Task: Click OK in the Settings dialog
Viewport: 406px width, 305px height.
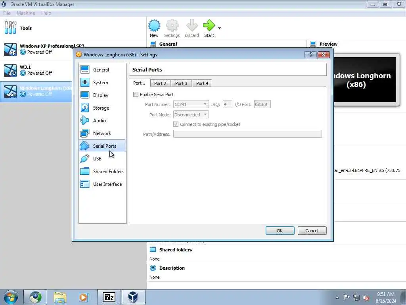Action: pyautogui.click(x=280, y=231)
